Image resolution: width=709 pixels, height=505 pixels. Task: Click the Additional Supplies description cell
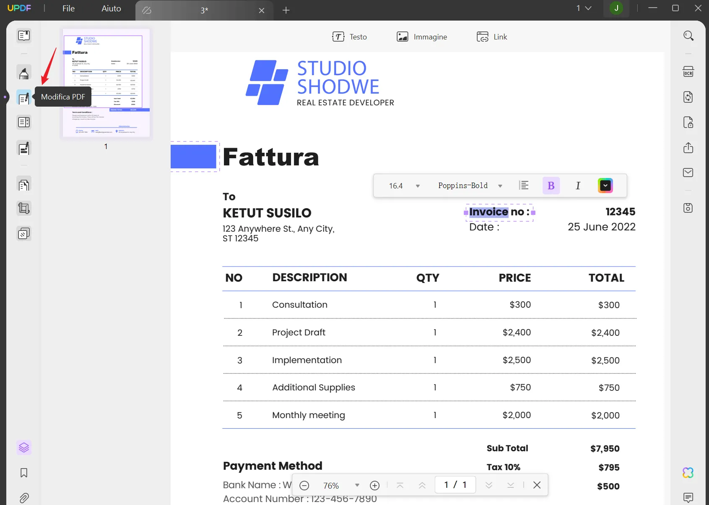click(314, 387)
